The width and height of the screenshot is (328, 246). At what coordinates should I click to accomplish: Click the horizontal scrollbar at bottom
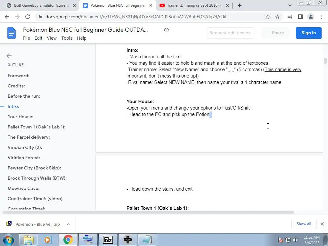point(148,212)
